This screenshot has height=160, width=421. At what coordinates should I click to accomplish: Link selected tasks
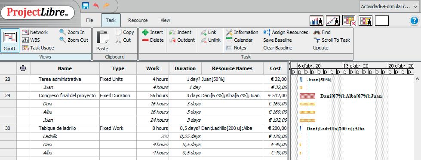pos(209,32)
